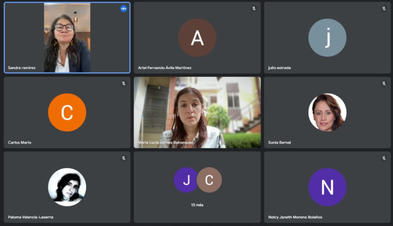This screenshot has height=226, width=393.
Task: Select the purple "N" avatar circle
Action: click(x=327, y=187)
